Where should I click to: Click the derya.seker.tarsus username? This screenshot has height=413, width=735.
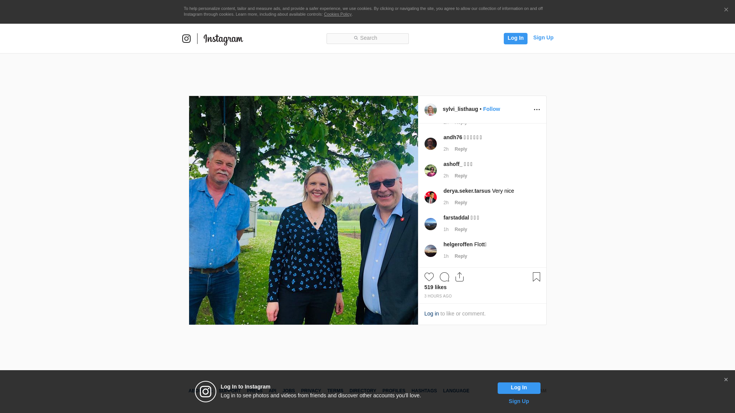pyautogui.click(x=467, y=191)
